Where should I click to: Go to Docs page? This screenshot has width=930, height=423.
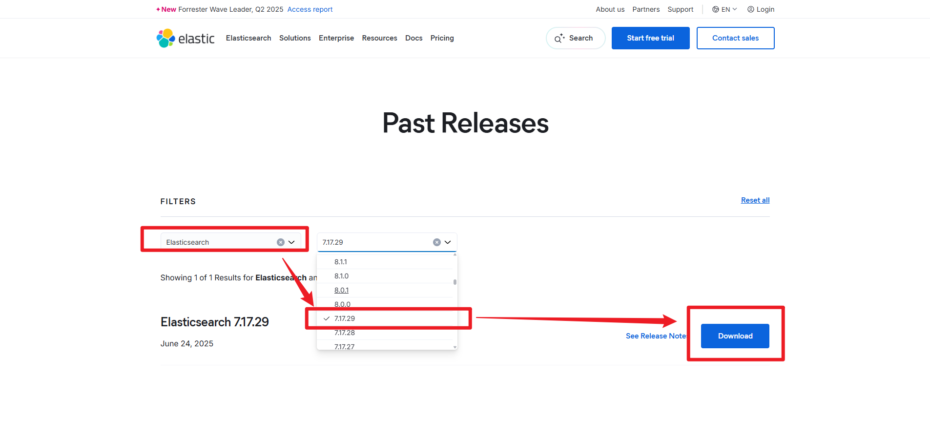click(x=414, y=38)
